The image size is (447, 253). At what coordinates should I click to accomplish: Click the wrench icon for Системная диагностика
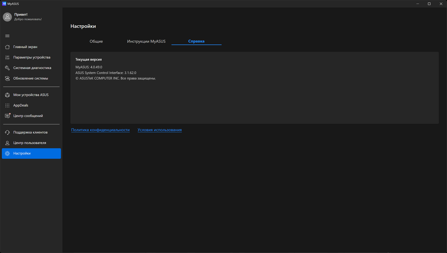click(x=8, y=68)
